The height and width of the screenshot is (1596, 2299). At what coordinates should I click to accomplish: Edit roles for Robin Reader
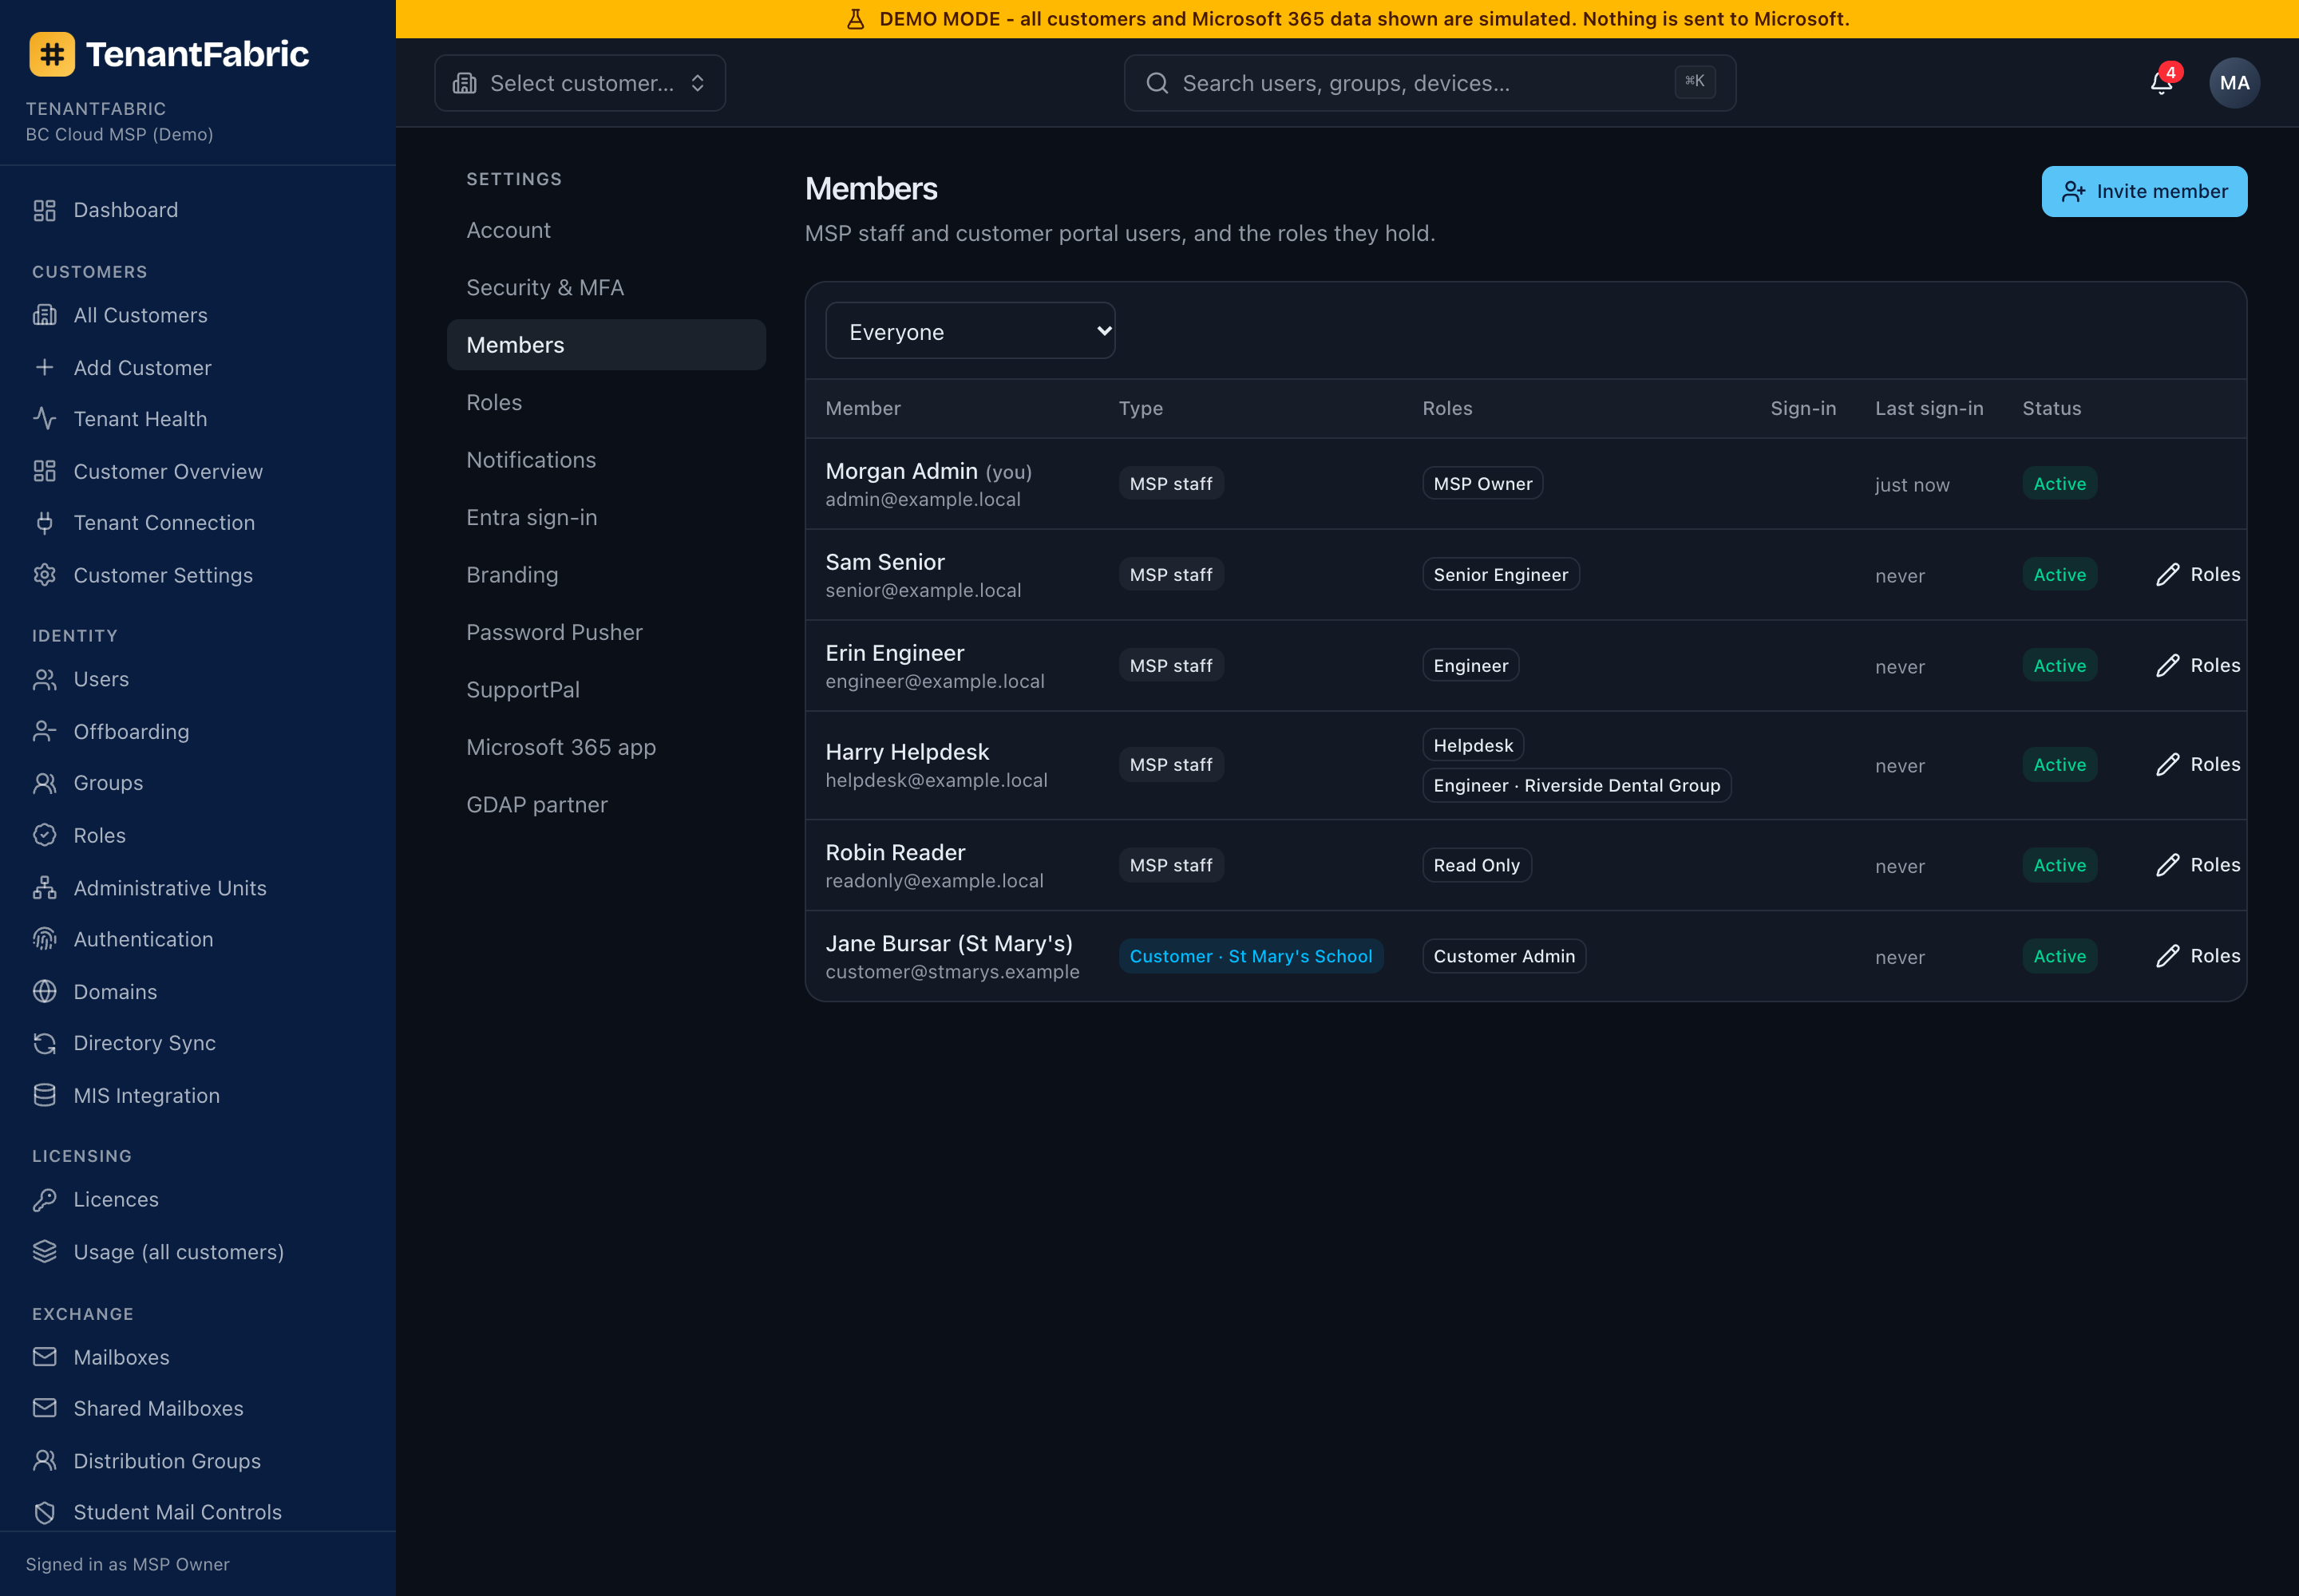pyautogui.click(x=2197, y=865)
